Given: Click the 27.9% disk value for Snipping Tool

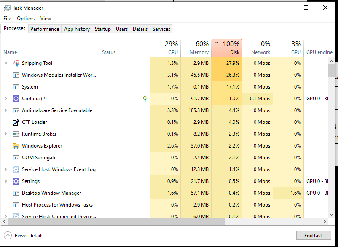Looking at the screenshot, I should tap(233, 63).
